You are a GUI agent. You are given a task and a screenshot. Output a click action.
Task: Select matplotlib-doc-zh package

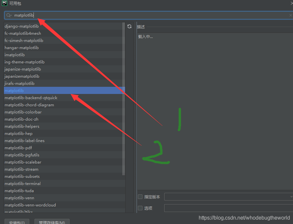tap(64, 119)
